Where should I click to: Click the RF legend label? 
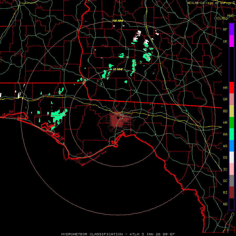pyautogui.click(x=225, y=29)
